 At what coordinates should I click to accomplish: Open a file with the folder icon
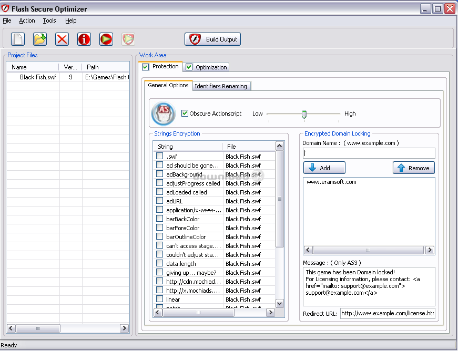(40, 39)
